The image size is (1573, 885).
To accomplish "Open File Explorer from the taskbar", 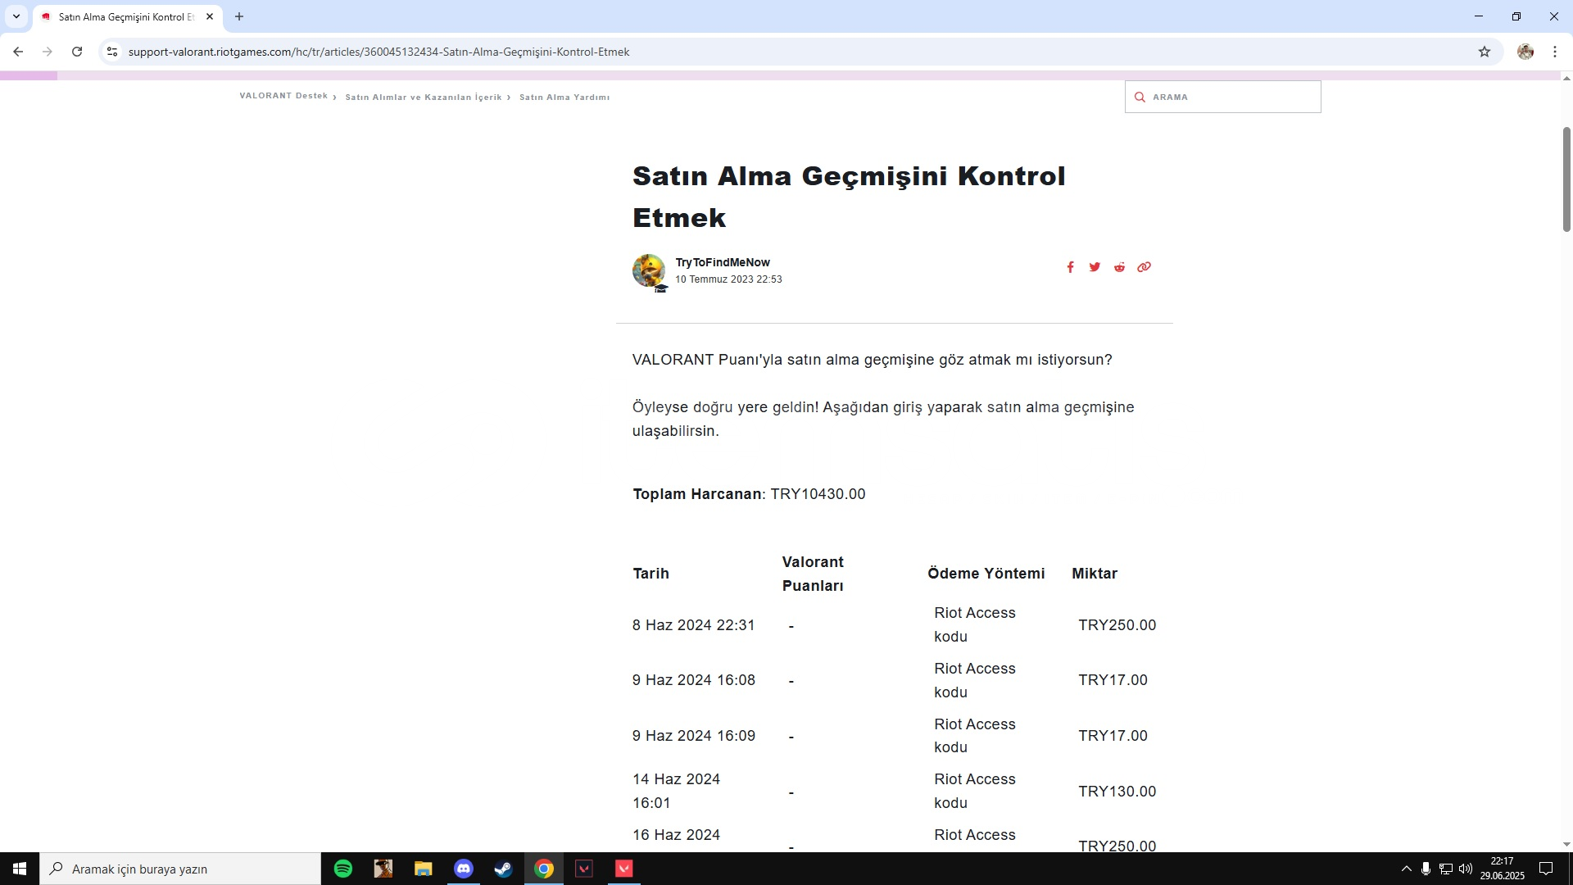I will 423,869.
